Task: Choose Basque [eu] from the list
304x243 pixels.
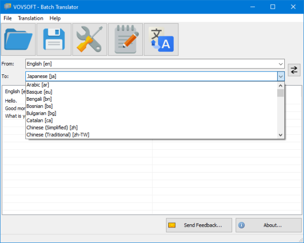Action: click(151, 92)
